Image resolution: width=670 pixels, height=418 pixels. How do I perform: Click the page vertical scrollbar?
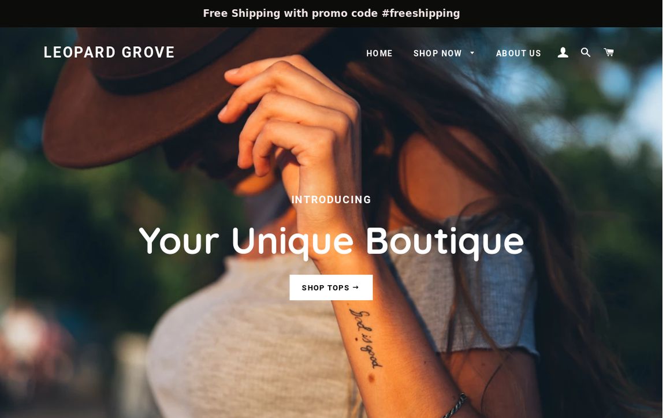666,209
